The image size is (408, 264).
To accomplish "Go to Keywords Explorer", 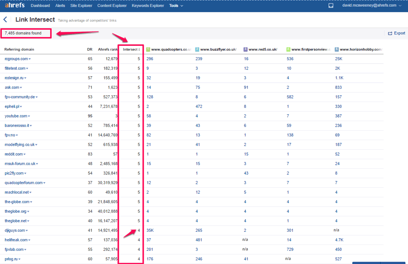I will pos(148,5).
